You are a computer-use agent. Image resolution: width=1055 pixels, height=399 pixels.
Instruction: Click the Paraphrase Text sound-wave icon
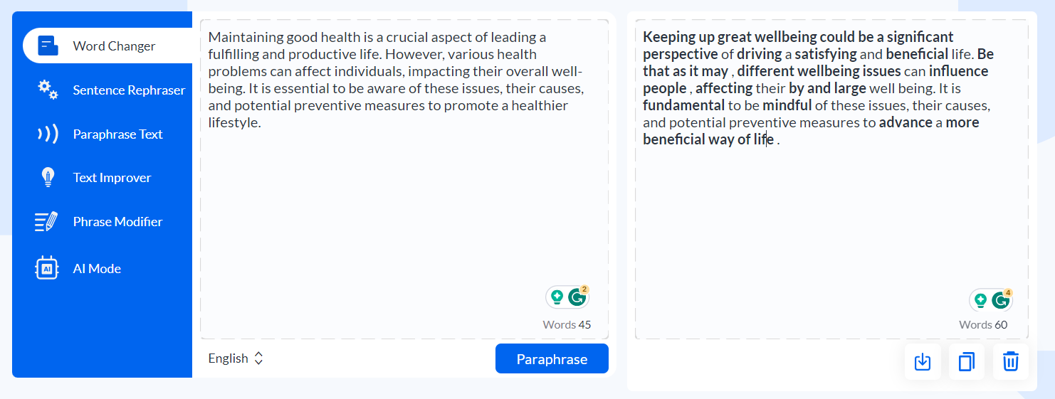point(48,134)
